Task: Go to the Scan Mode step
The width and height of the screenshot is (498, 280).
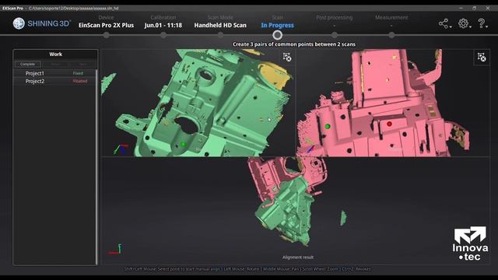Action: pyautogui.click(x=220, y=22)
